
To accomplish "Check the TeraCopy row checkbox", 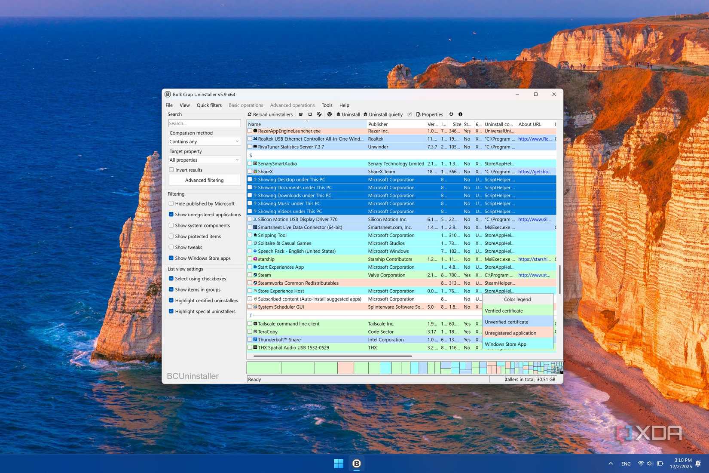I will pyautogui.click(x=250, y=332).
